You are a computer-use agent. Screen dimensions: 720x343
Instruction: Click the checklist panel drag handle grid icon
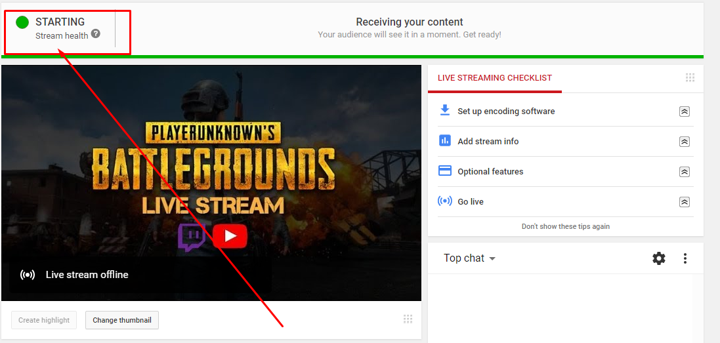click(690, 77)
